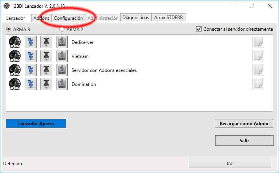Screen dimensions: 279x173
Task: Select Servidor con Addons esenciales text
Action: click(x=104, y=70)
